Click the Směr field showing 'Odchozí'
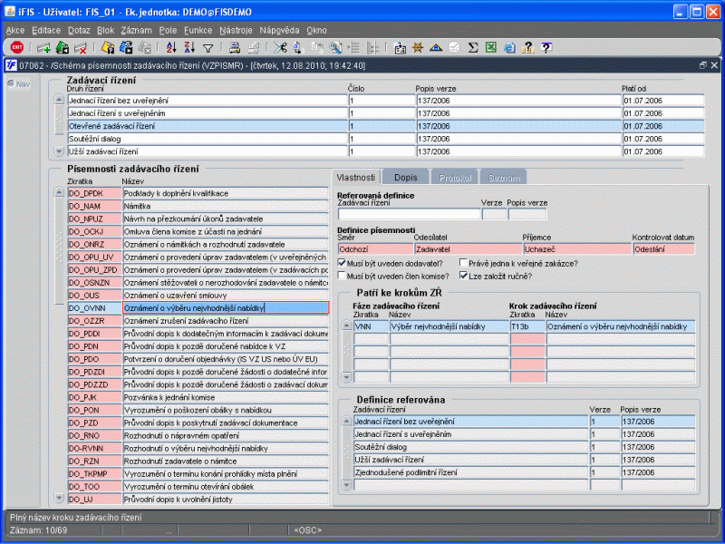The height and width of the screenshot is (544, 725). coord(373,248)
